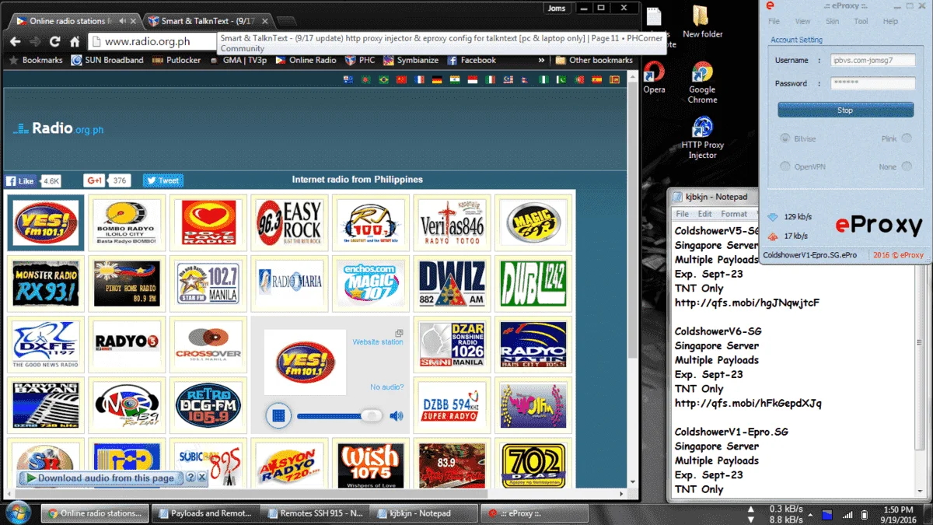Open the help icon on the download bar
This screenshot has height=525, width=933.
click(x=190, y=478)
